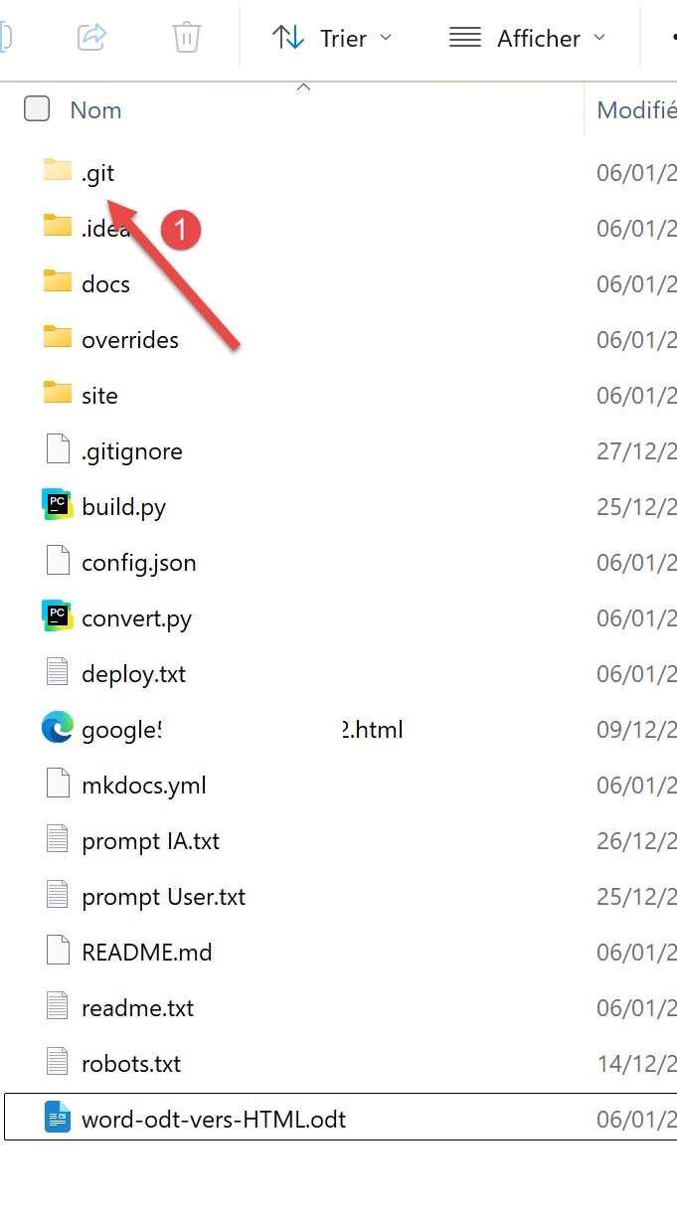Open the Trier sort dropdown
Image resolution: width=677 pixels, height=1227 pixels.
[333, 38]
